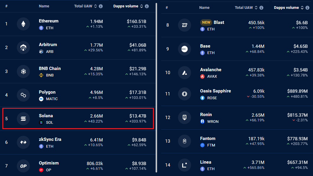The image size is (313, 176).
Task: Show info for left Total UAW column
Action: [x=101, y=6]
